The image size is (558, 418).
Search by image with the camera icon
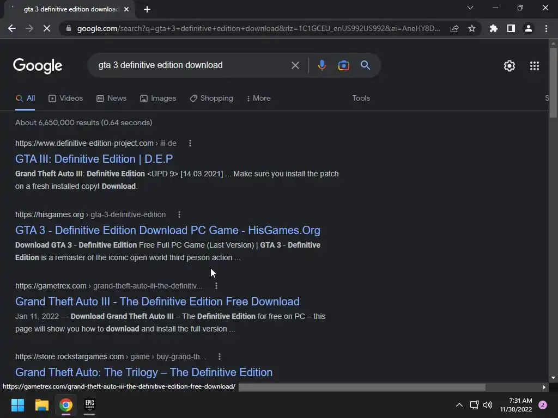pos(343,65)
